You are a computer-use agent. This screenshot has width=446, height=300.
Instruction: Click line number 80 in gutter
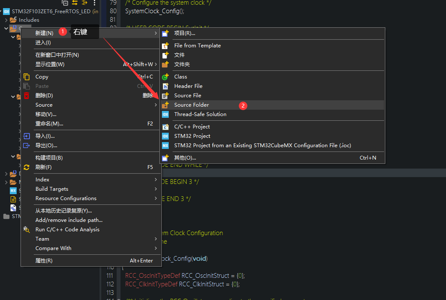(x=113, y=11)
